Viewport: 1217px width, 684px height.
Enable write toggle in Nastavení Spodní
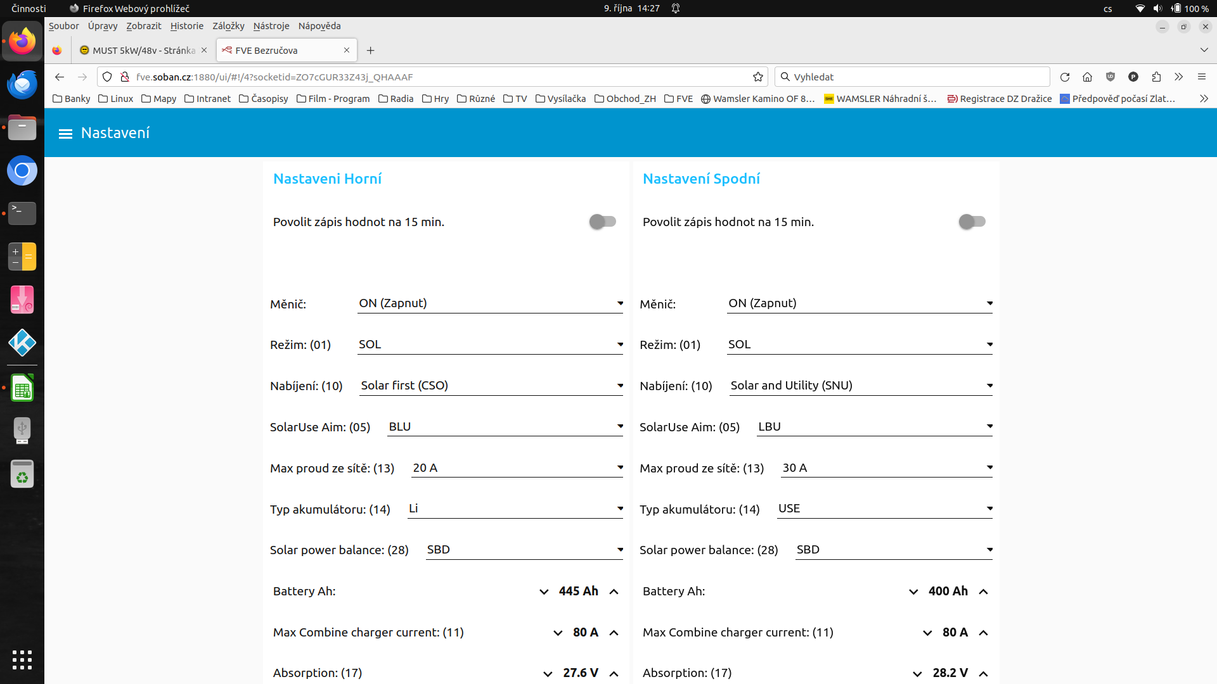[972, 222]
